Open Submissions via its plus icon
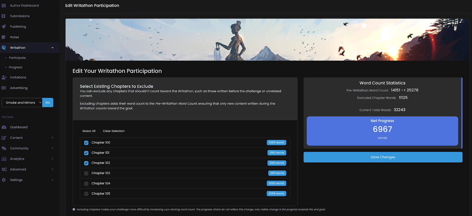The height and width of the screenshot is (216, 472). point(4,16)
